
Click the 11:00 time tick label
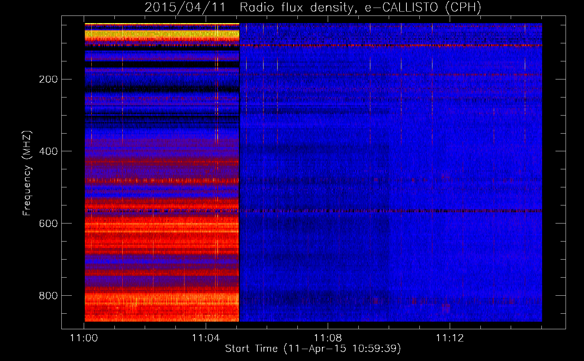pyautogui.click(x=84, y=338)
